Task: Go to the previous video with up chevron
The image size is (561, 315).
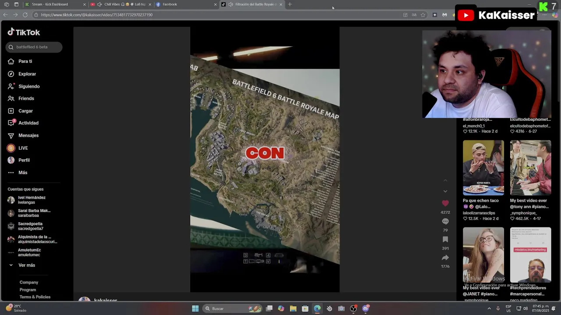Action: 445,180
